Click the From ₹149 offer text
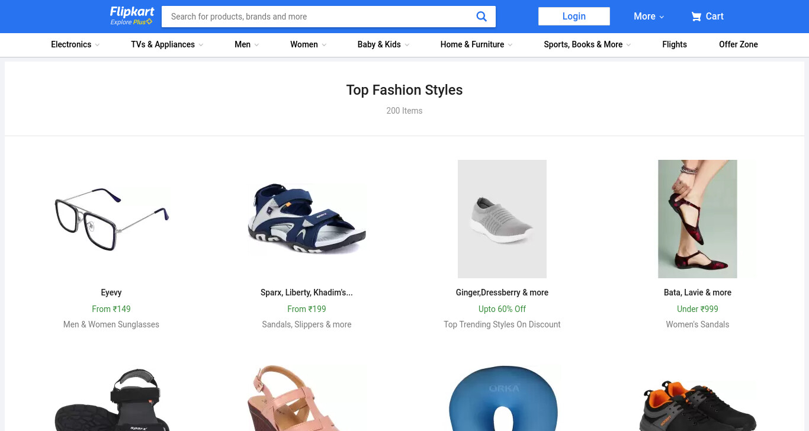The image size is (809, 431). coord(111,309)
